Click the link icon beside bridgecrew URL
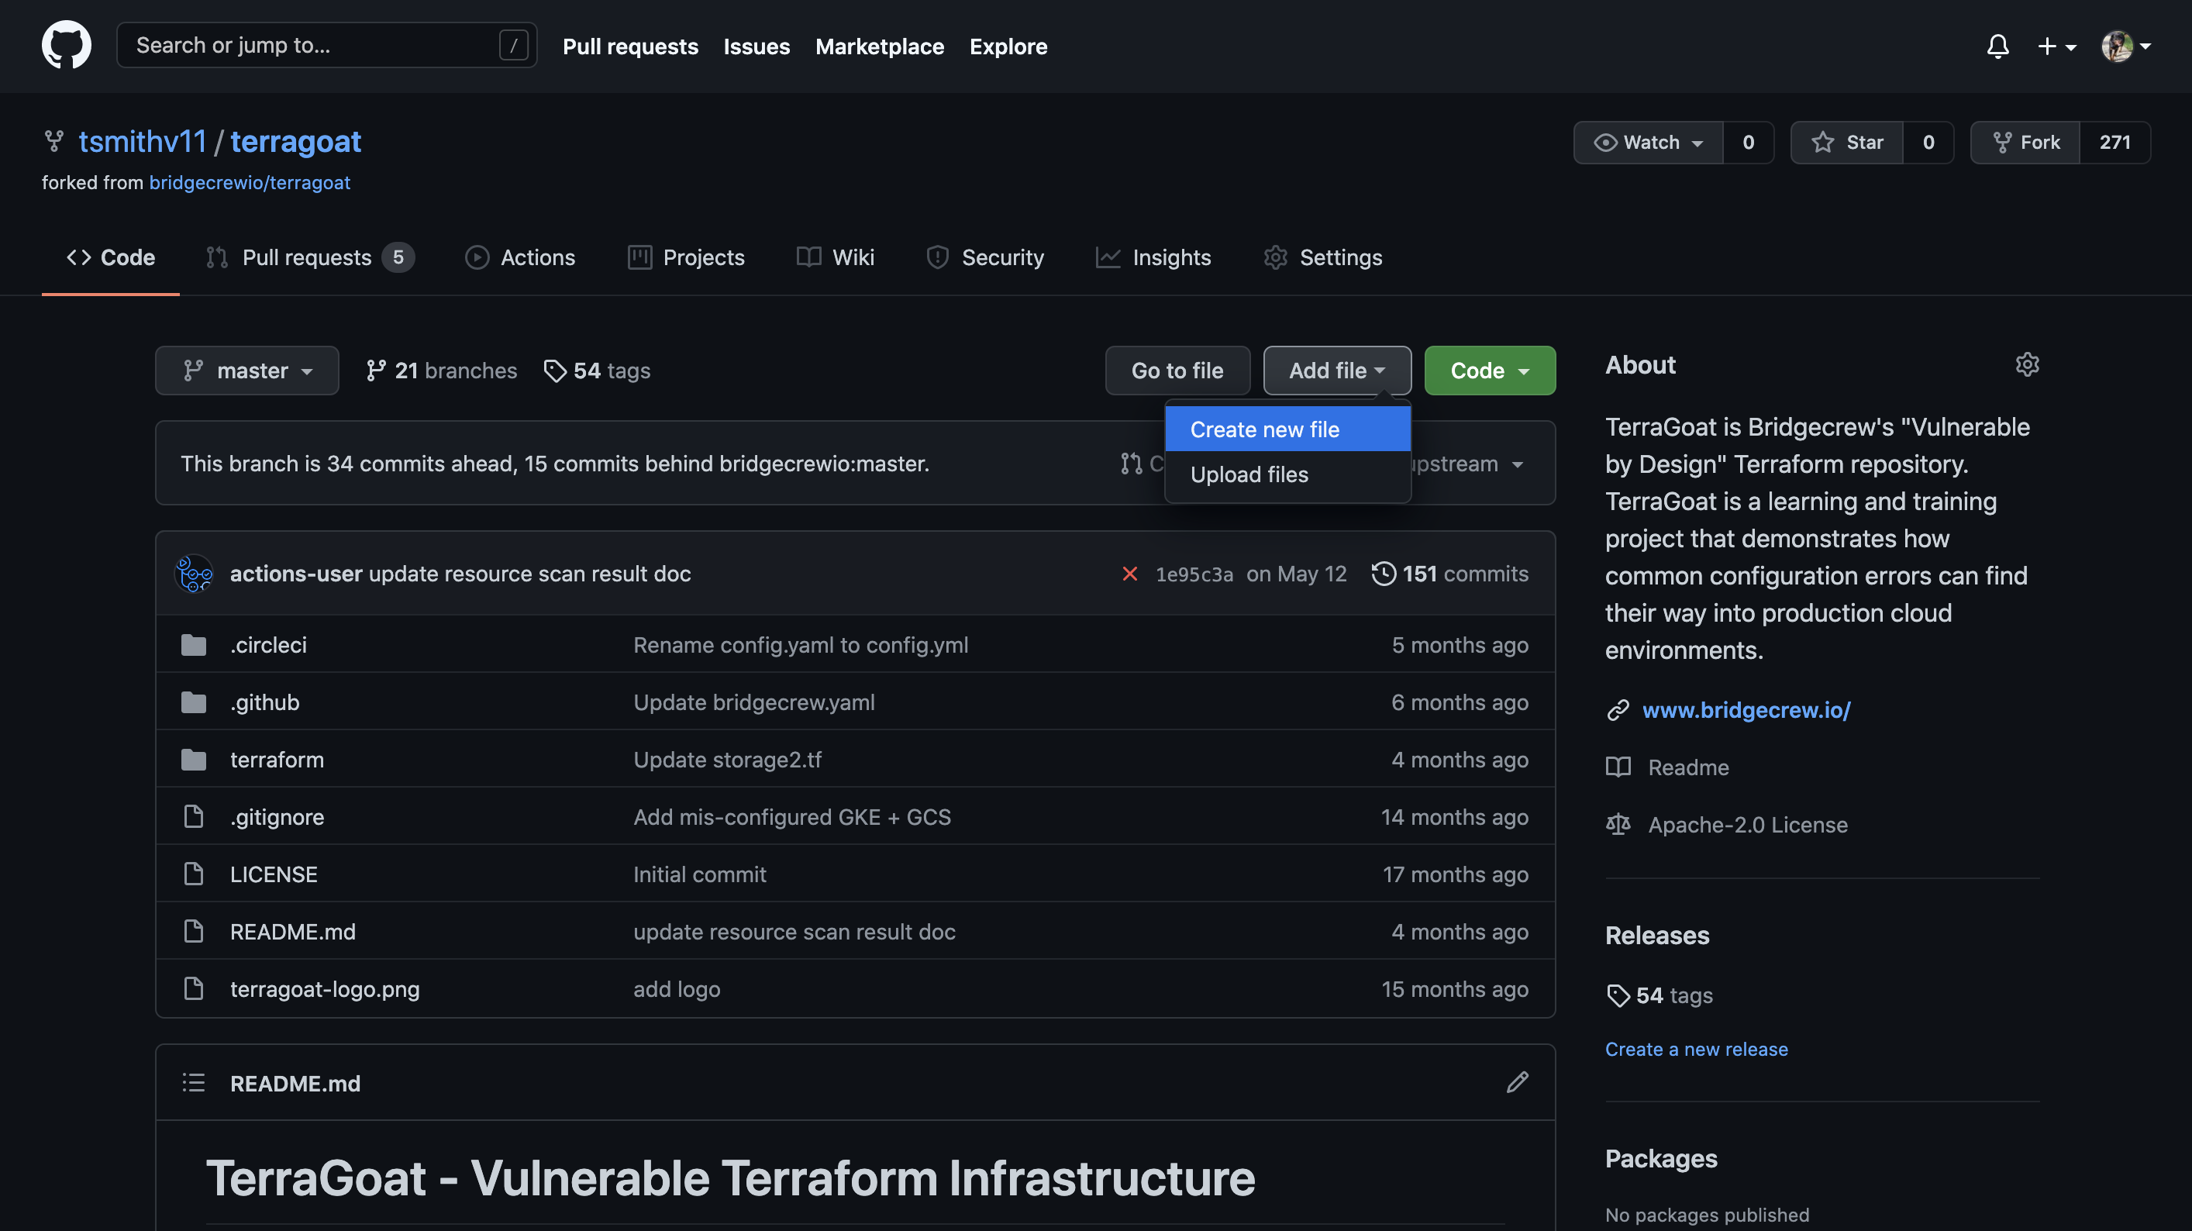 1618,710
